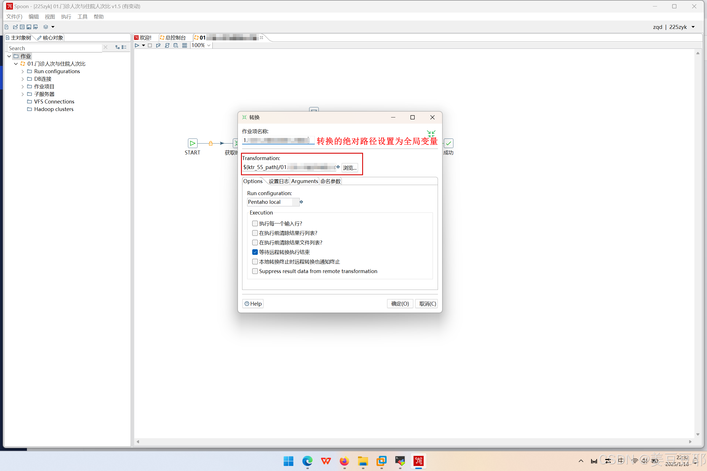707x471 pixels.
Task: Click the 浏览... browse button
Action: [350, 168]
